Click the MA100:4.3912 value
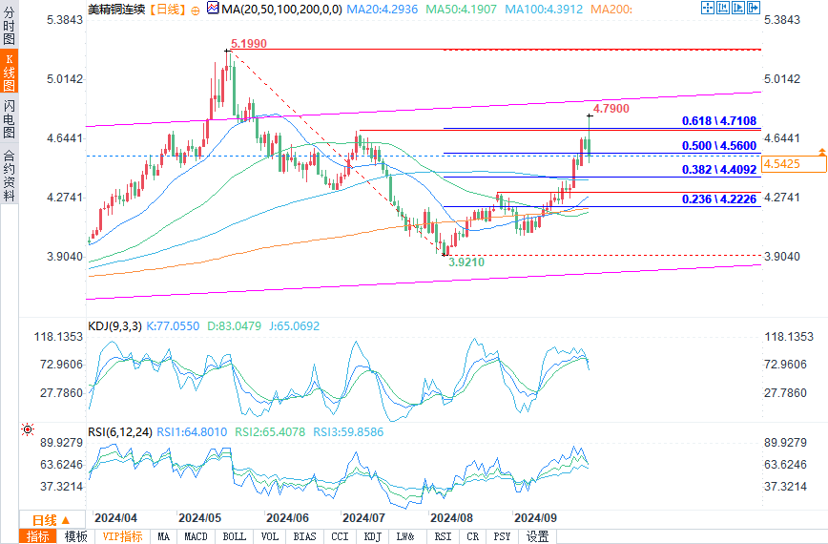The height and width of the screenshot is (544, 828). click(x=544, y=10)
